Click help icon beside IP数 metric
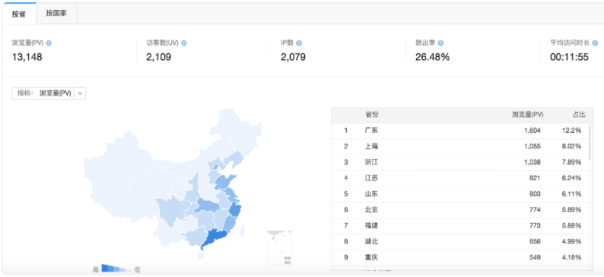The height and width of the screenshot is (277, 604). pyautogui.click(x=299, y=43)
